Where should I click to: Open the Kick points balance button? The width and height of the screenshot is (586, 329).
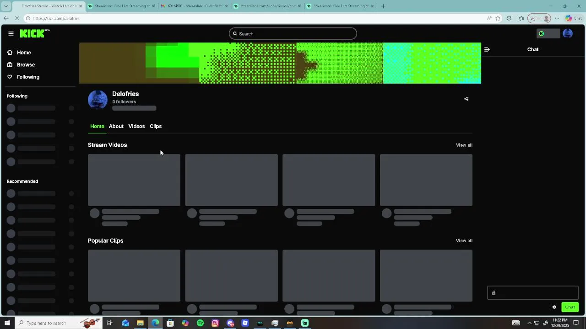548,34
